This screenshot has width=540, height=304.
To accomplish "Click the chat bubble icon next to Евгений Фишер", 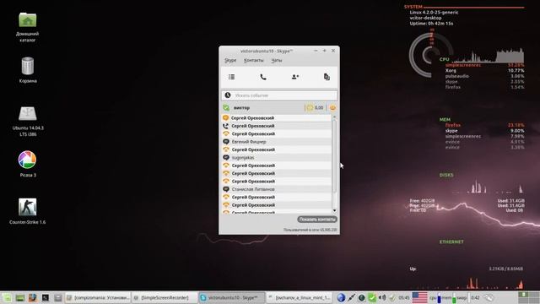I will click(226, 142).
